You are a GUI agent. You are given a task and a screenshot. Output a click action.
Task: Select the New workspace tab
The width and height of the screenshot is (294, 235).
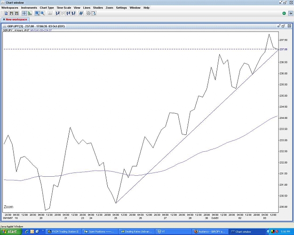pos(15,19)
